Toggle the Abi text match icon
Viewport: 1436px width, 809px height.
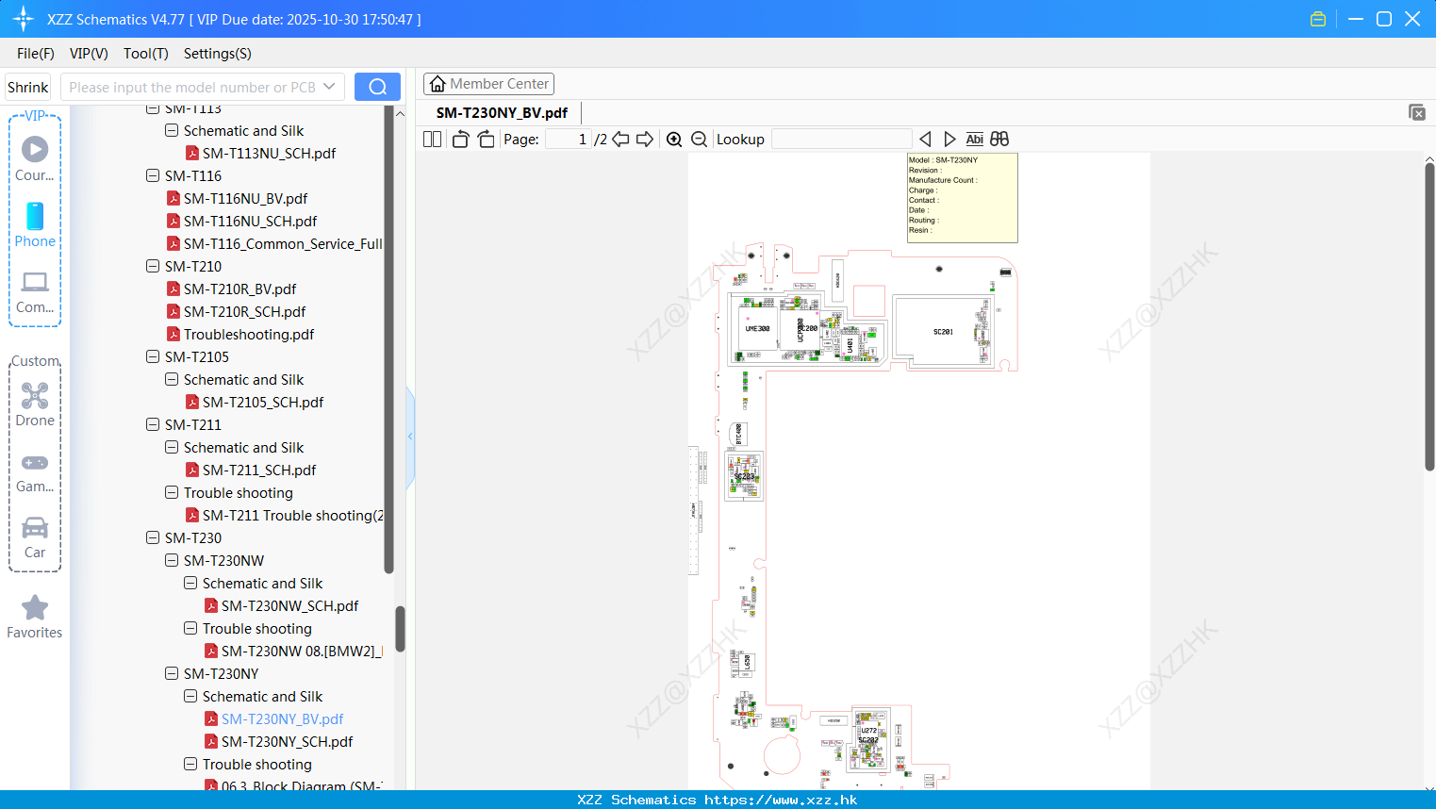(x=974, y=139)
